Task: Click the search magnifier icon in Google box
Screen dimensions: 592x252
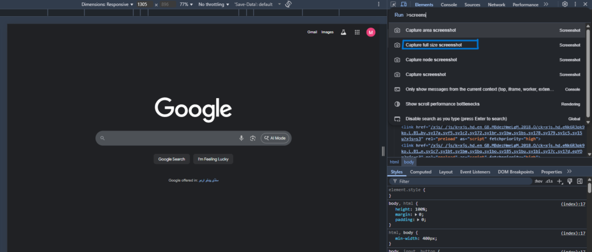Action: pos(102,138)
